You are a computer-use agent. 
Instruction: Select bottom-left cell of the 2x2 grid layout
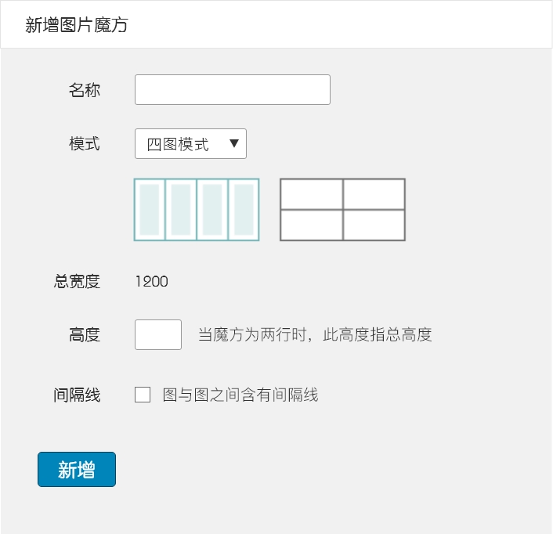point(312,225)
